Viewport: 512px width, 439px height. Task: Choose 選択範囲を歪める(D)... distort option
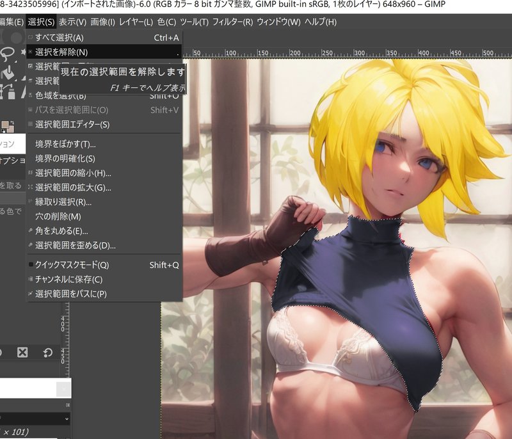point(104,246)
